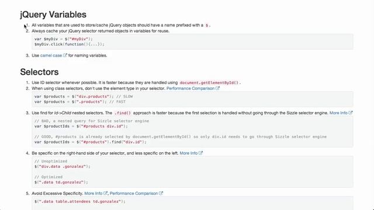Open More Info link for .find() approach
This screenshot has height=210, width=374.
[338, 113]
